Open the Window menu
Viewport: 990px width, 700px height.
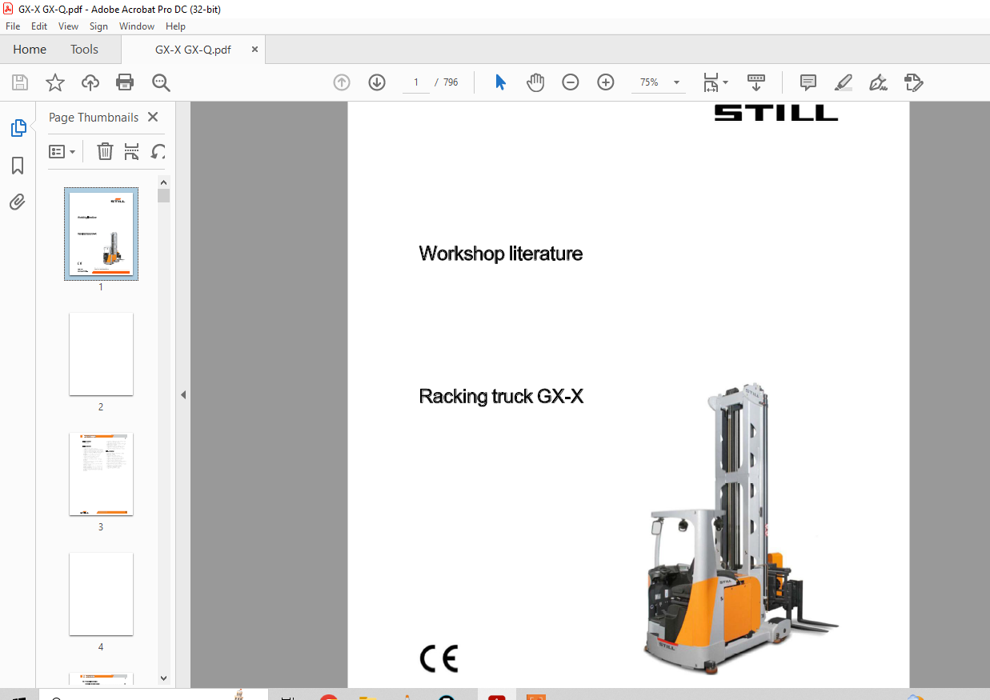(x=137, y=26)
